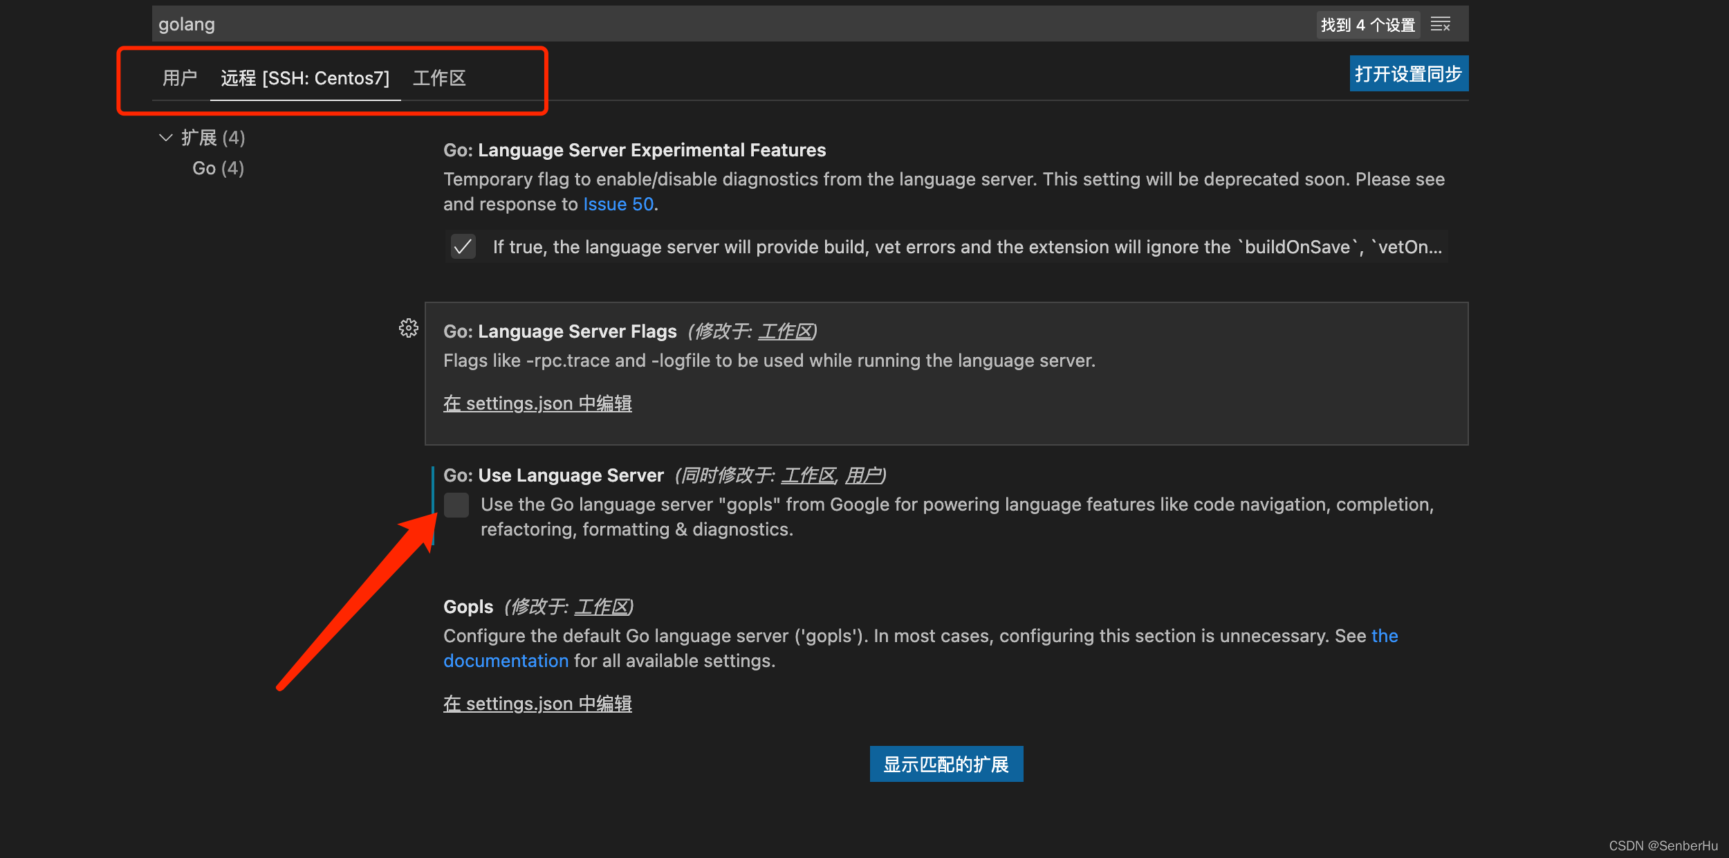Open the documentation link for Gopls

[506, 661]
